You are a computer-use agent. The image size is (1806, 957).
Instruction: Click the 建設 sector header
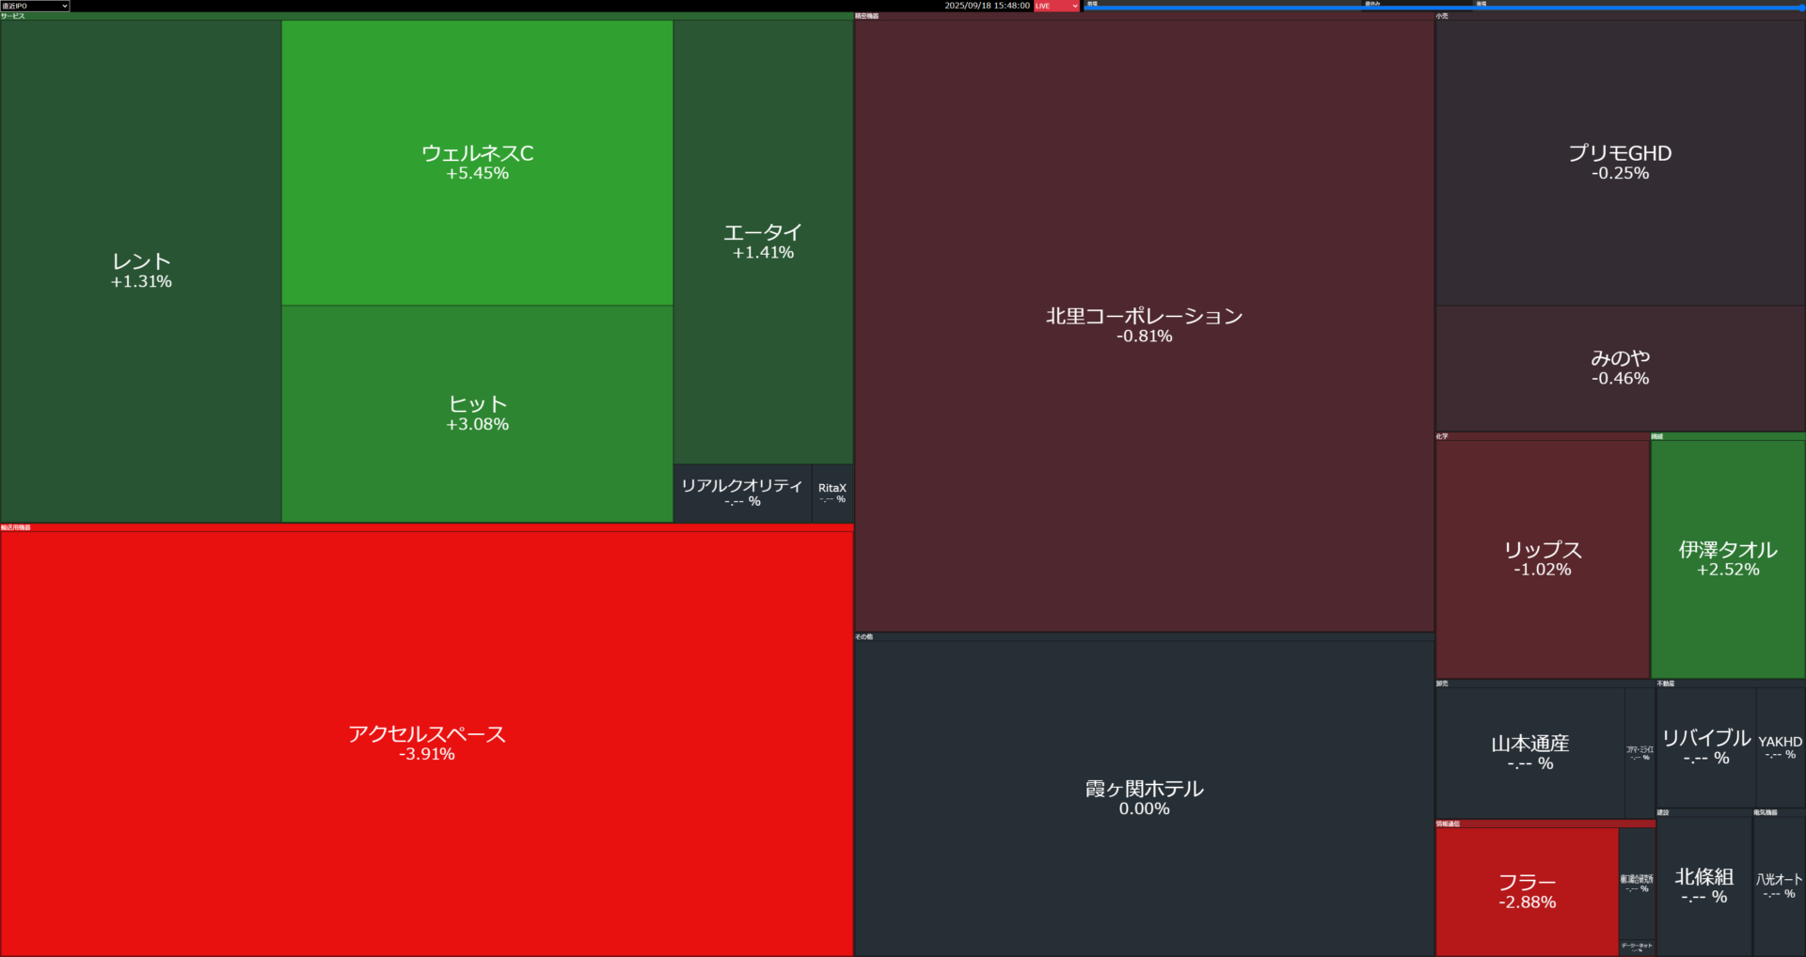[x=1704, y=812]
